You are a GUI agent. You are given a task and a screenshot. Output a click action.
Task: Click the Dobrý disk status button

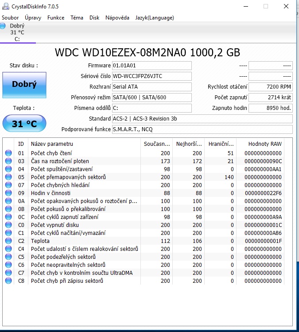pos(24,85)
